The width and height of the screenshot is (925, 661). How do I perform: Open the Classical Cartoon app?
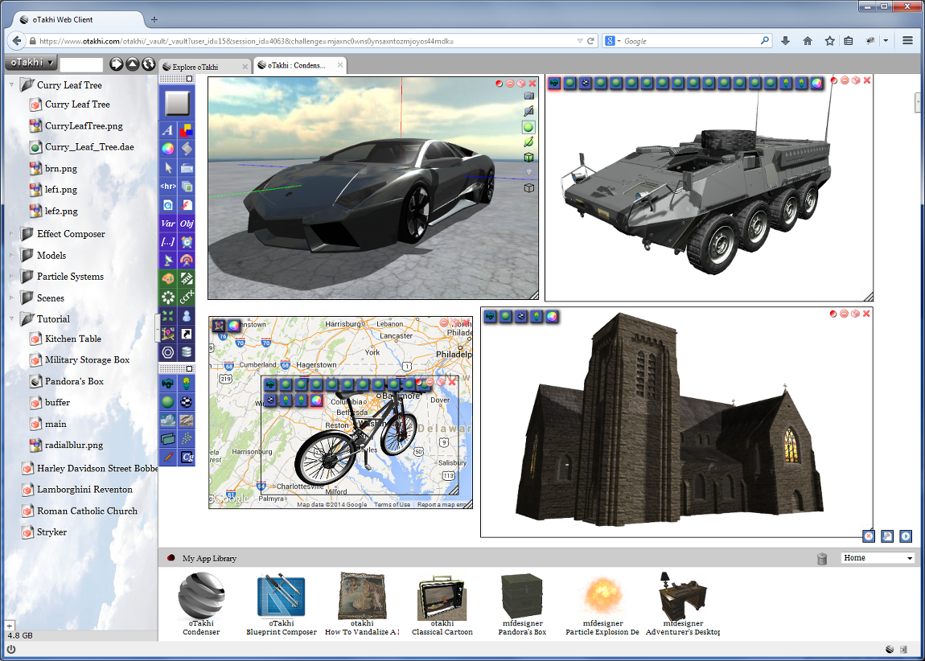coord(442,604)
